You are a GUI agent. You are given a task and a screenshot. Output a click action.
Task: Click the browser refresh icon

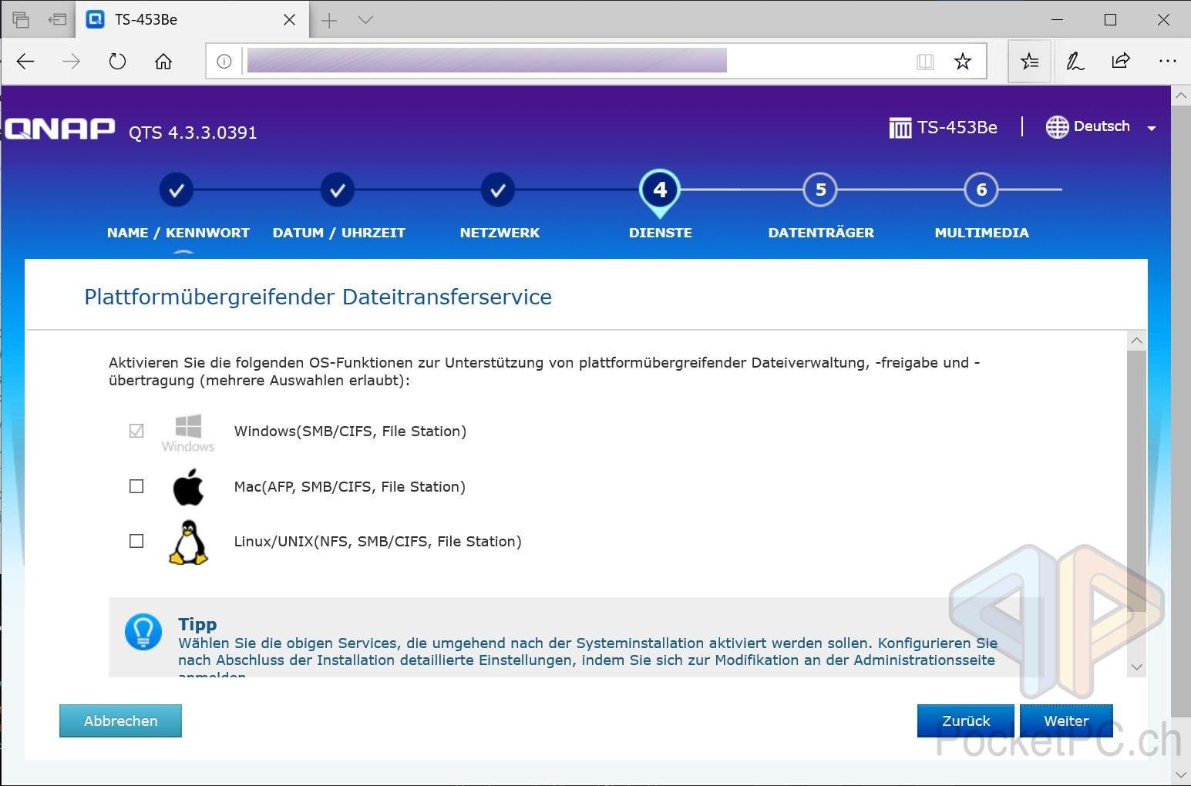(x=117, y=62)
